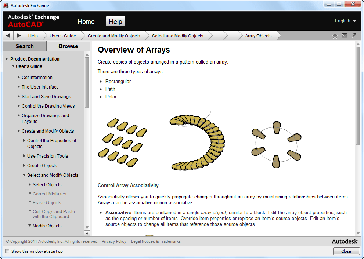This screenshot has width=364, height=259.
Task: Go forward with the right arrow icon
Action: pos(19,36)
